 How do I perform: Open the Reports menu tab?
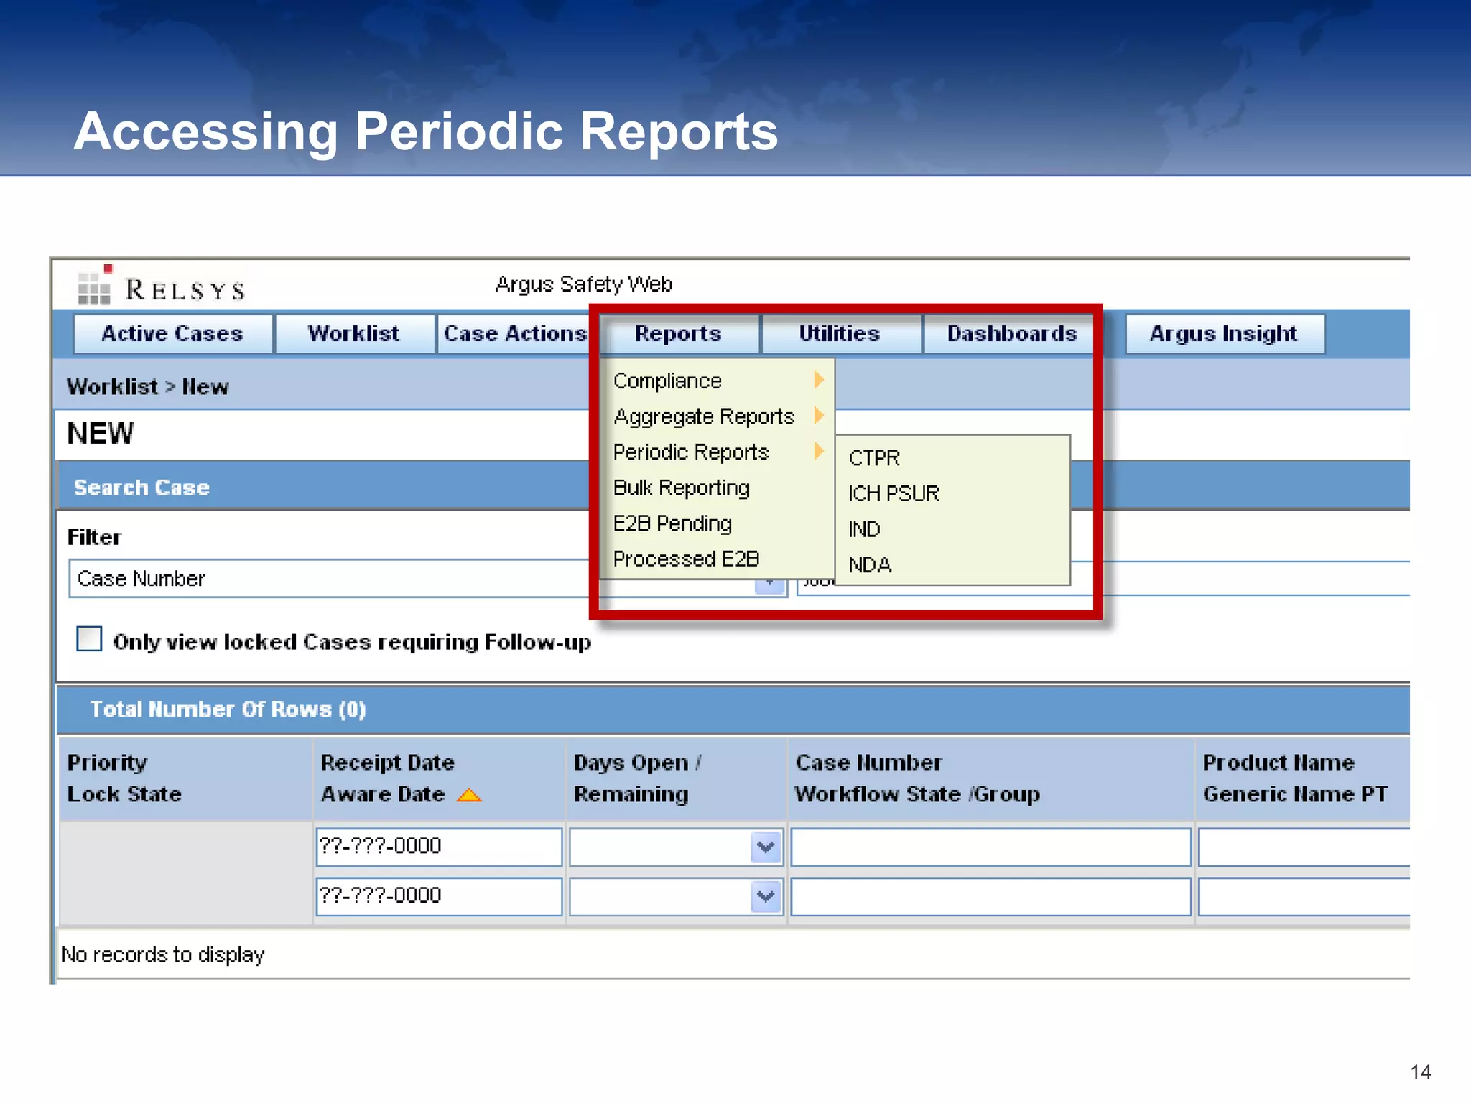tap(678, 334)
